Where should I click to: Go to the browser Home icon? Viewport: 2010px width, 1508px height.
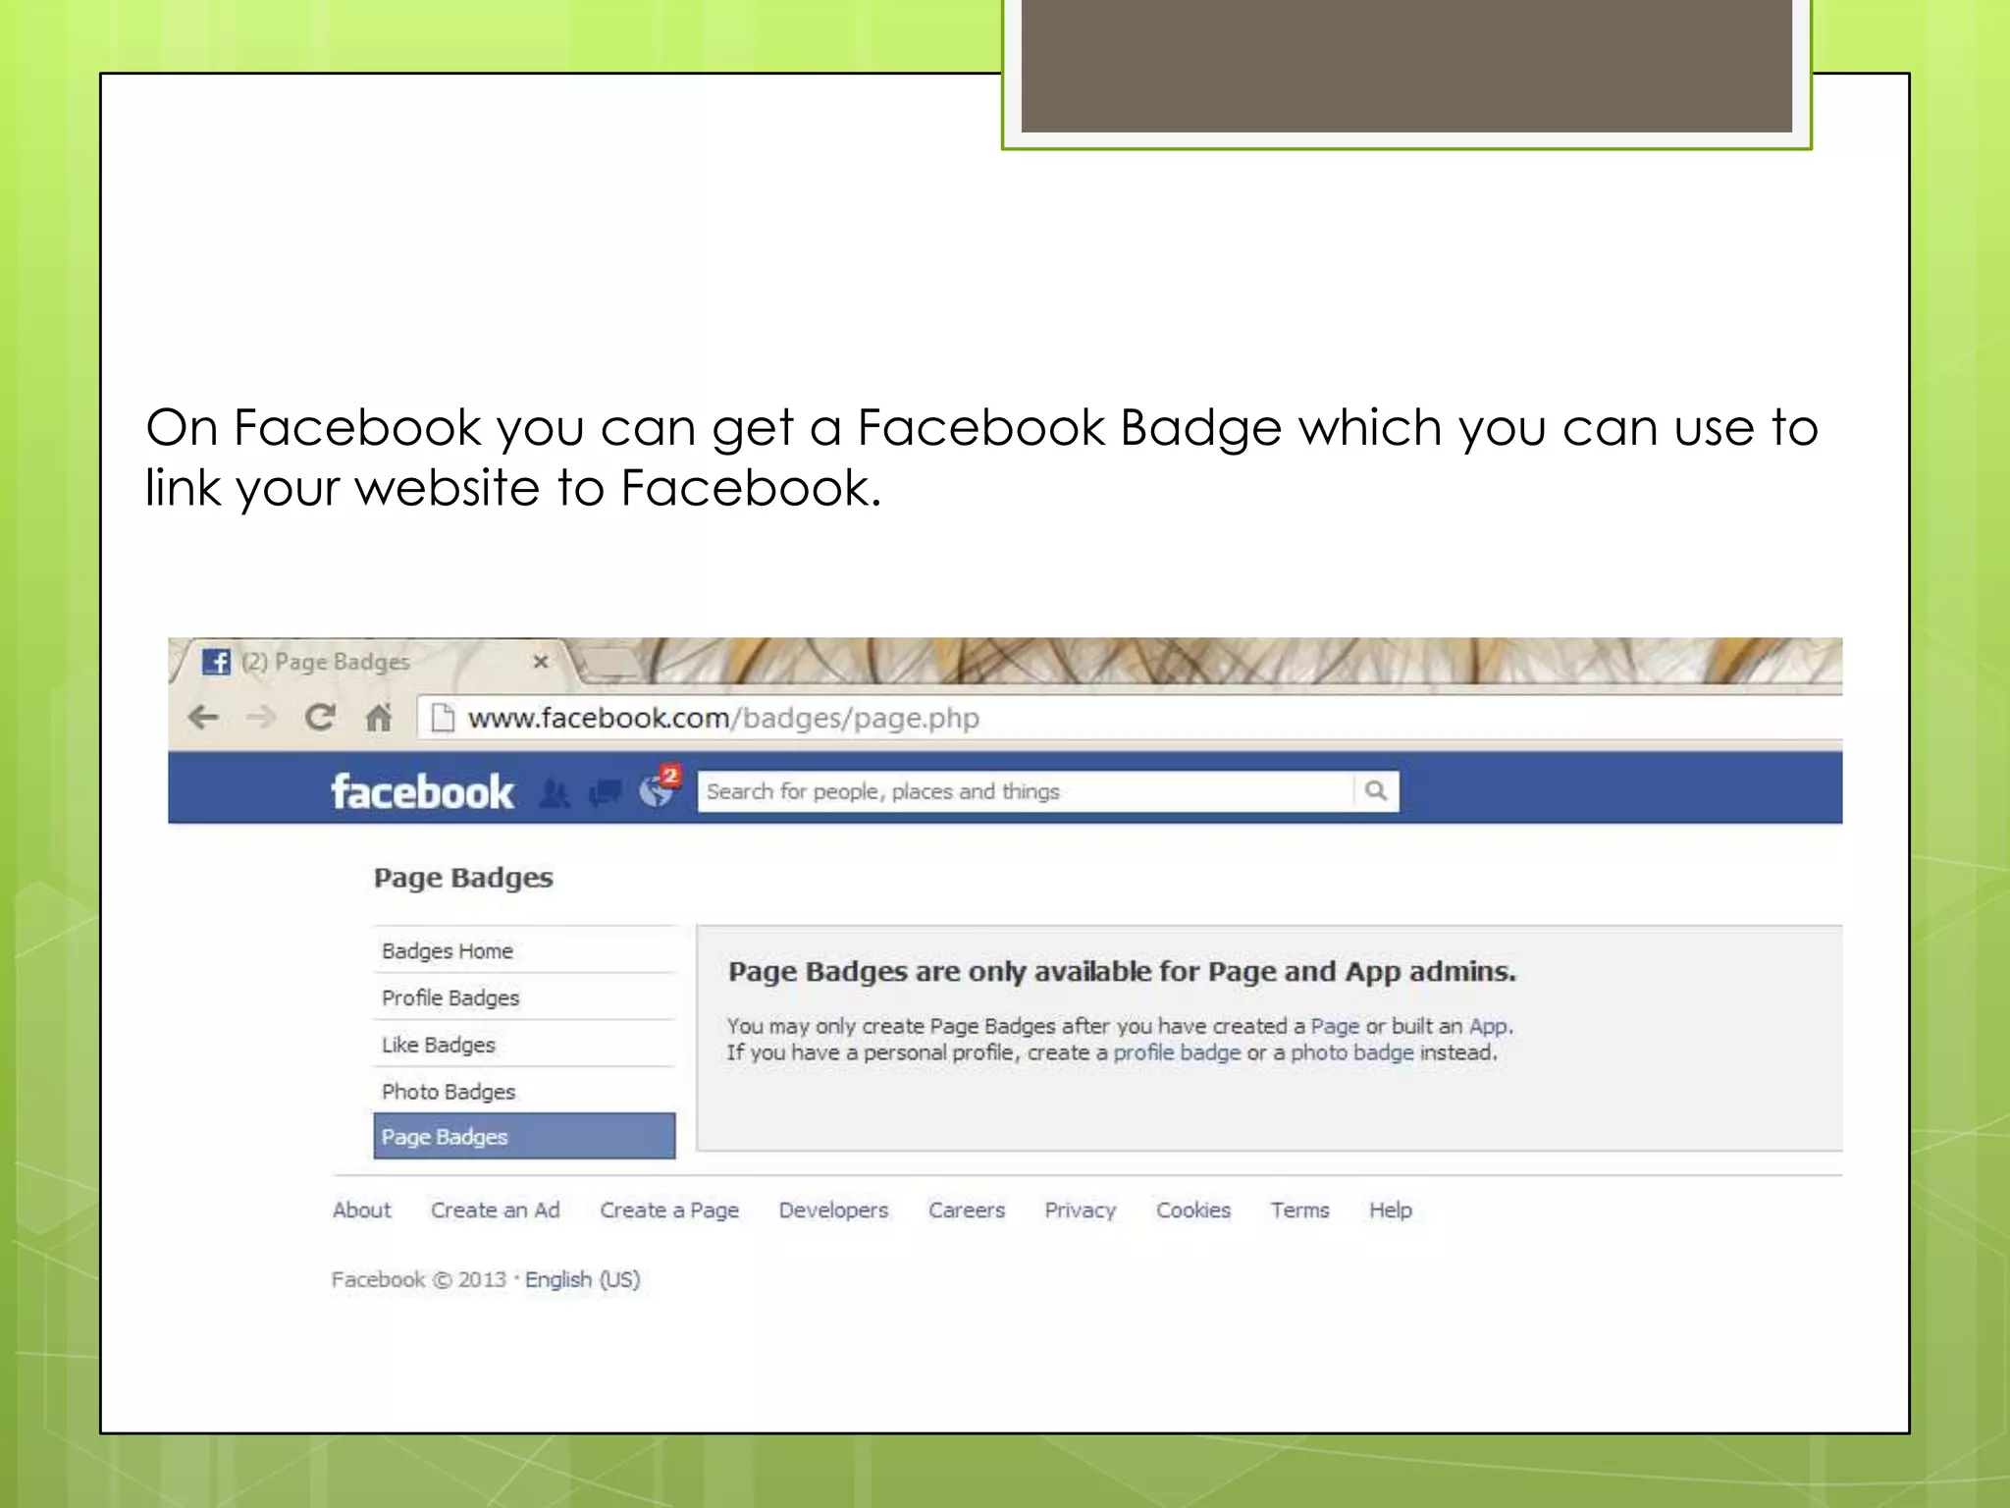pos(379,718)
